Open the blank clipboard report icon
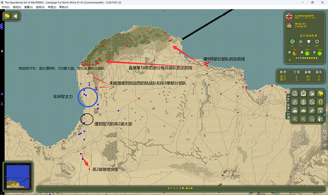The width and height of the screenshot is (328, 195). click(x=303, y=93)
